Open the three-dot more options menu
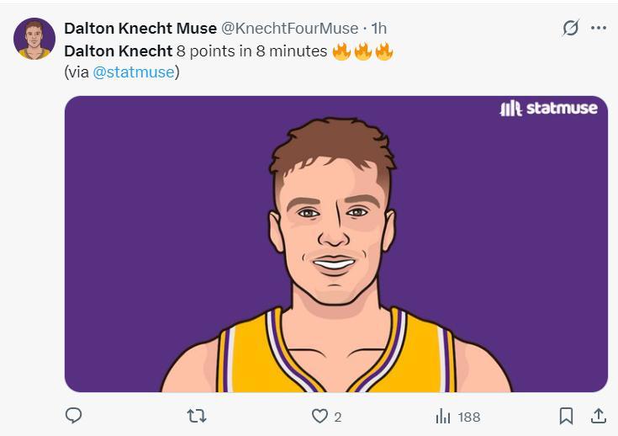The width and height of the screenshot is (618, 436). point(599,28)
